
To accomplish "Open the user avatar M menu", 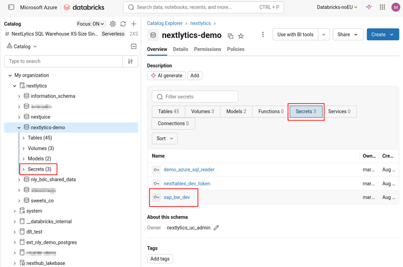I will click(x=395, y=7).
